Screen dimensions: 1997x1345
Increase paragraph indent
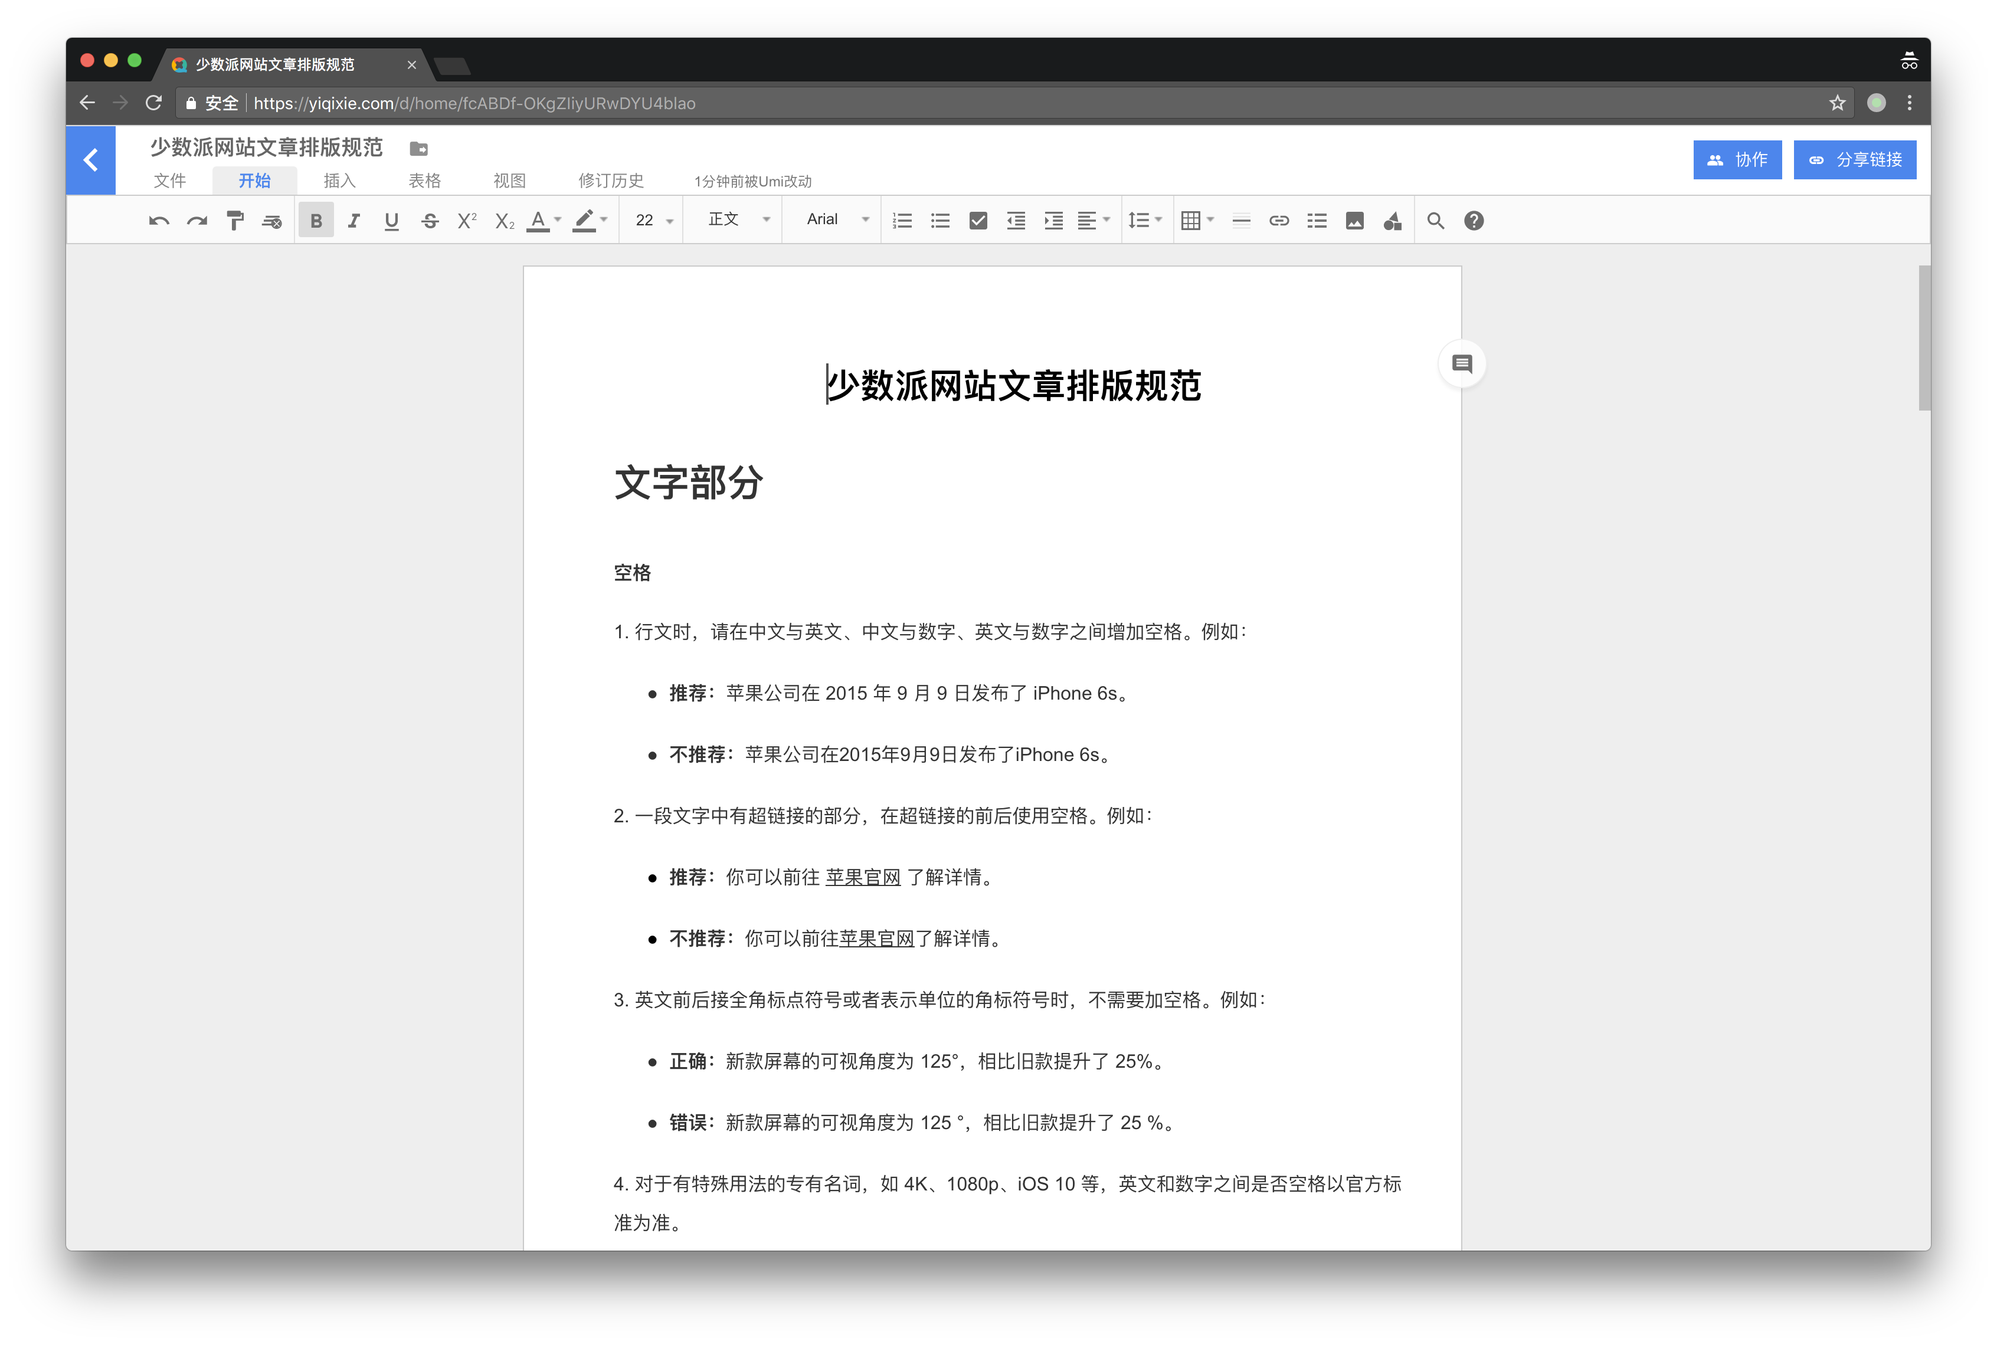tap(1053, 221)
